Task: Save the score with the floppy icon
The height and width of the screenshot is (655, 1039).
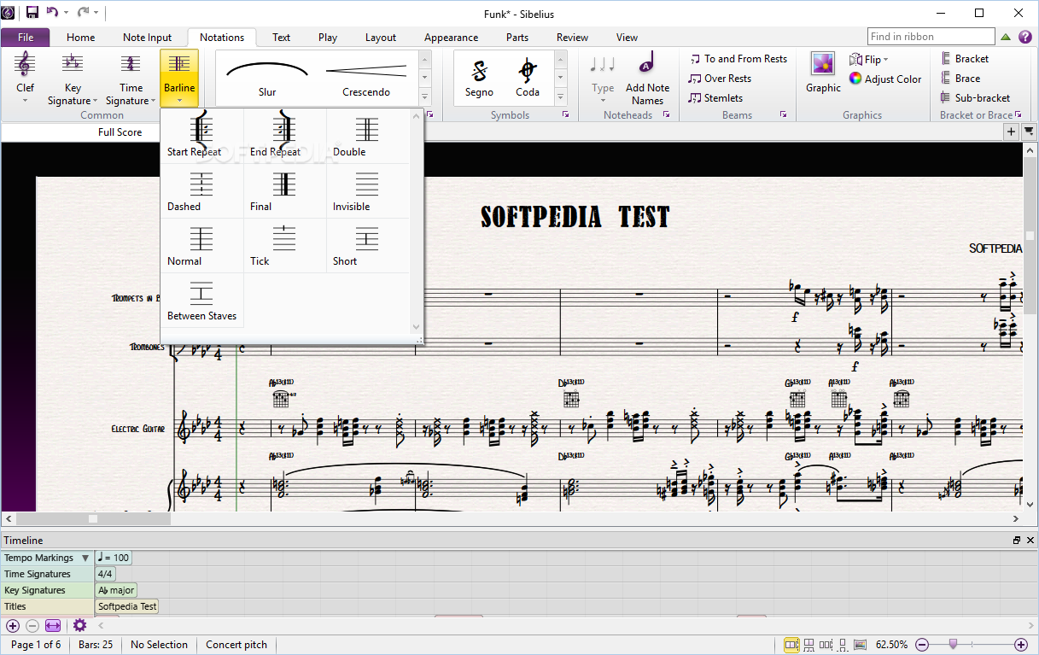Action: coord(32,12)
